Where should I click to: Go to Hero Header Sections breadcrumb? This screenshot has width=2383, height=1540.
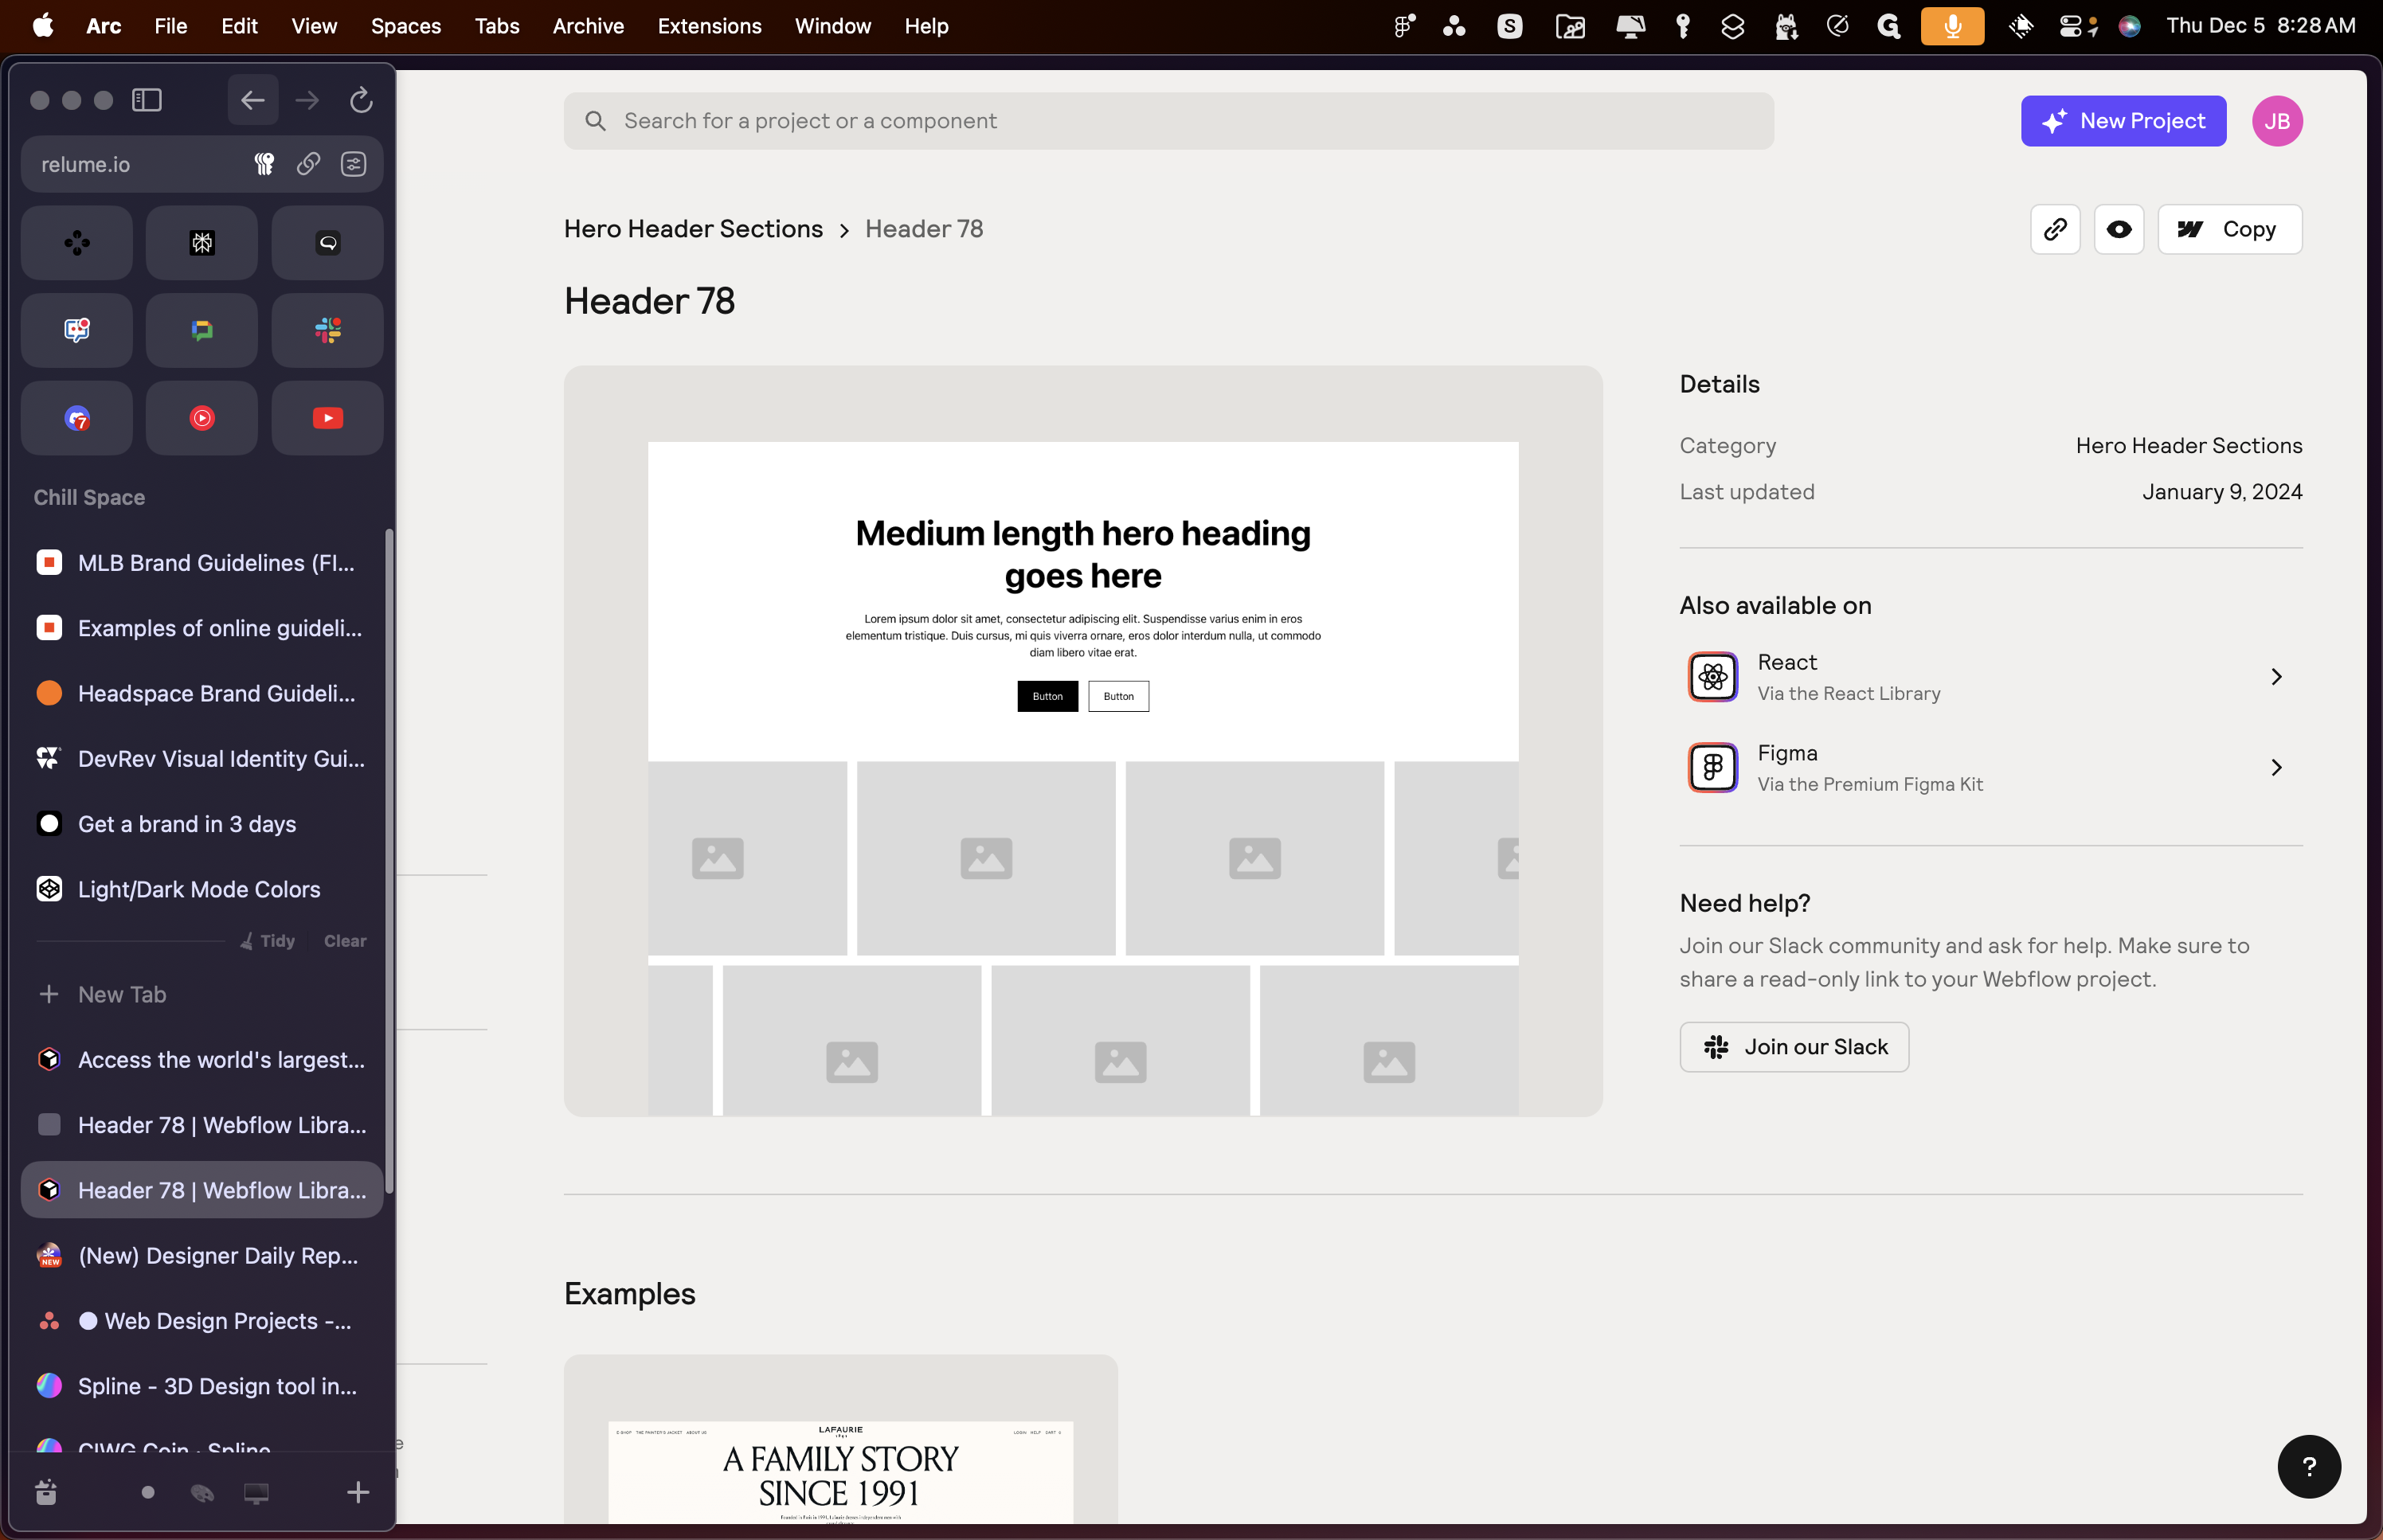693,229
